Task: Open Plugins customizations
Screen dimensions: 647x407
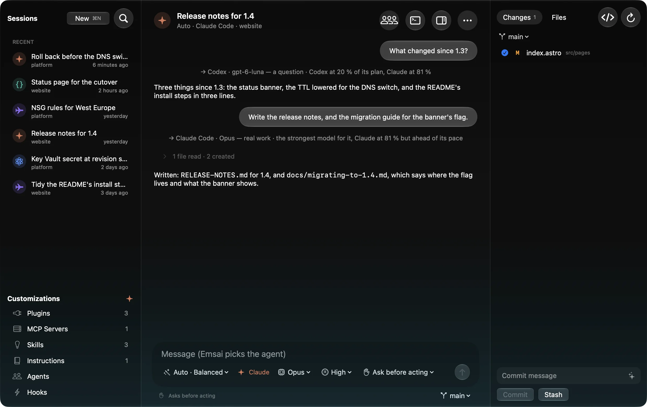Action: 70,313
